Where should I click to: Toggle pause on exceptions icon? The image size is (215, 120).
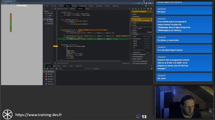click(151, 9)
